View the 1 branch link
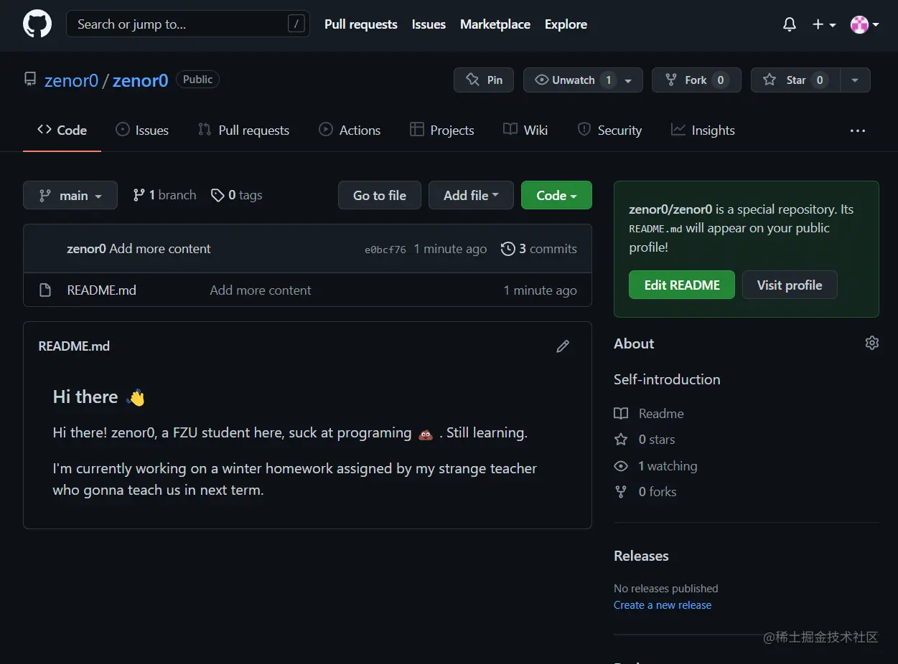Viewport: 898px width, 664px height. [164, 195]
